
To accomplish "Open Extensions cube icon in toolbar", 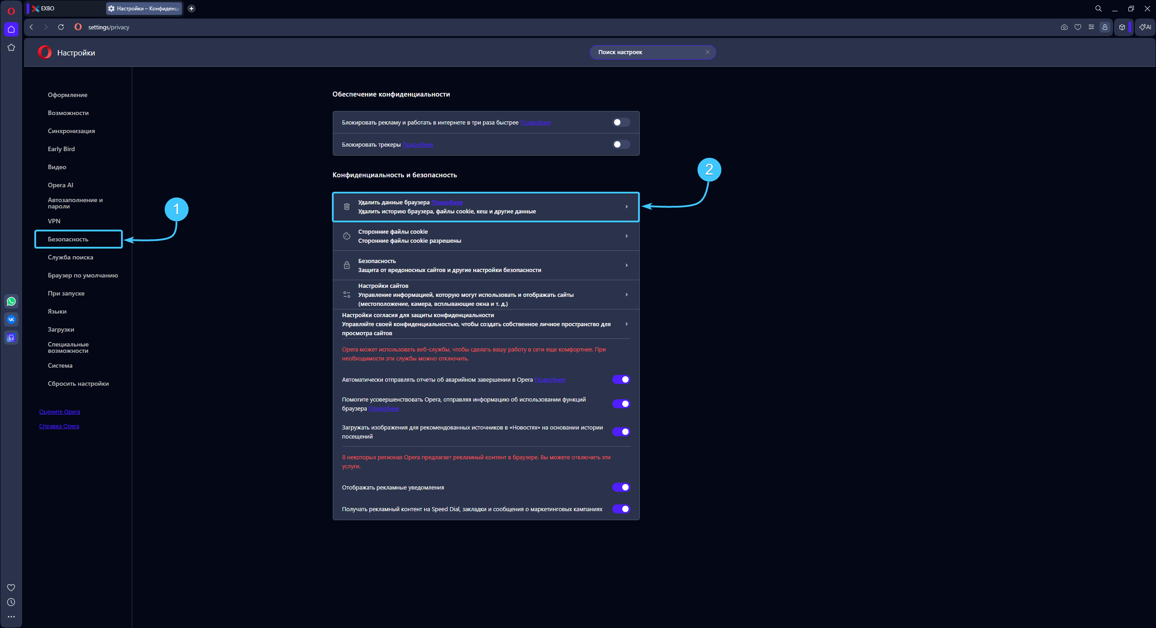I will click(x=1122, y=27).
